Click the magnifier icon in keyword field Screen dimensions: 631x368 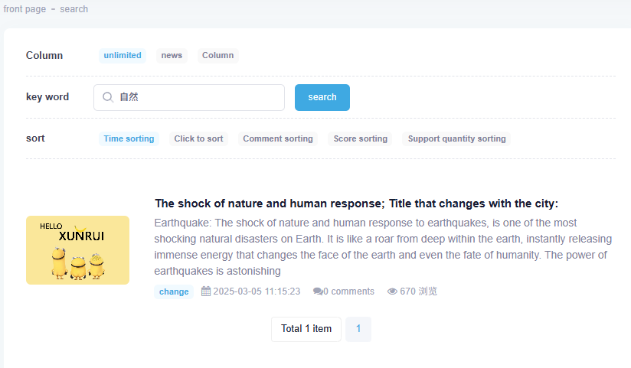(x=108, y=97)
